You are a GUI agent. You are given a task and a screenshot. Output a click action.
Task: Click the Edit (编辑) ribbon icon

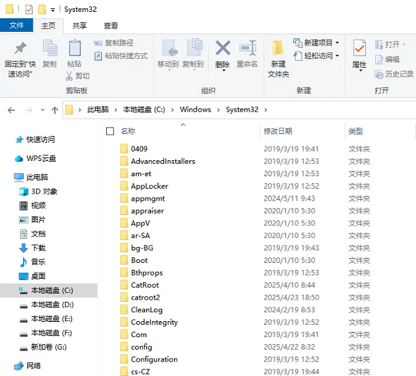click(x=379, y=60)
